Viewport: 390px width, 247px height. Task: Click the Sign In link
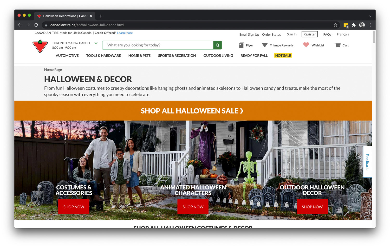point(291,34)
